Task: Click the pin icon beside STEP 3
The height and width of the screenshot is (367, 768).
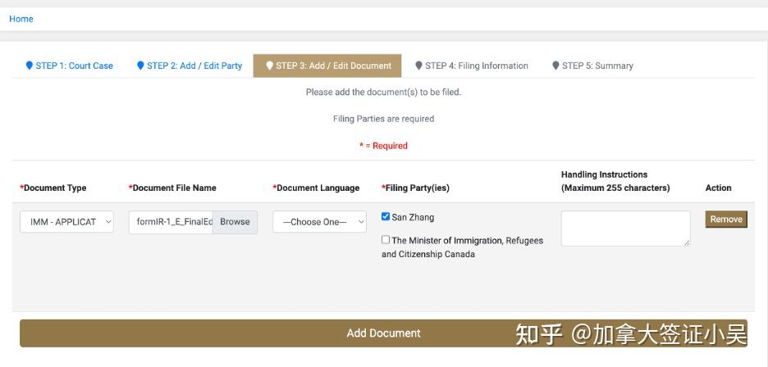Action: tap(269, 66)
